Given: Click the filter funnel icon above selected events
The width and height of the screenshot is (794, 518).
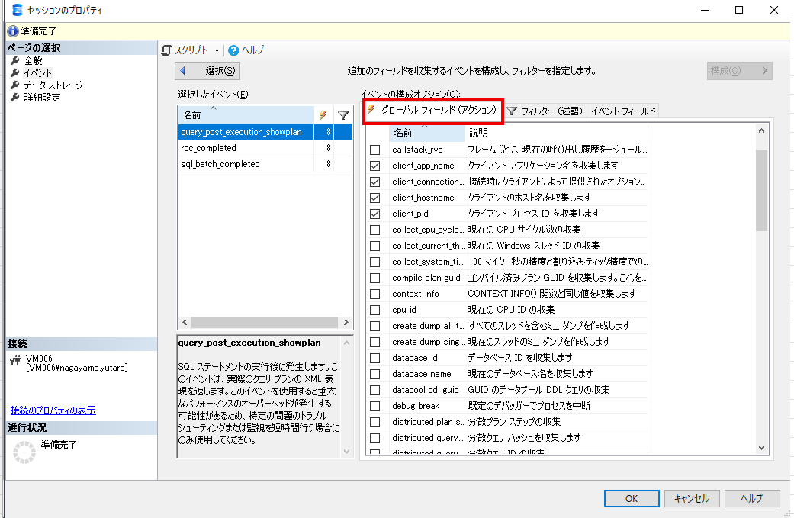Looking at the screenshot, I should 341,114.
